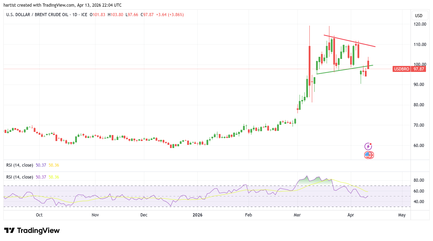
Task: Click RSI legend in the empty upper pane
Action: (x=20, y=165)
